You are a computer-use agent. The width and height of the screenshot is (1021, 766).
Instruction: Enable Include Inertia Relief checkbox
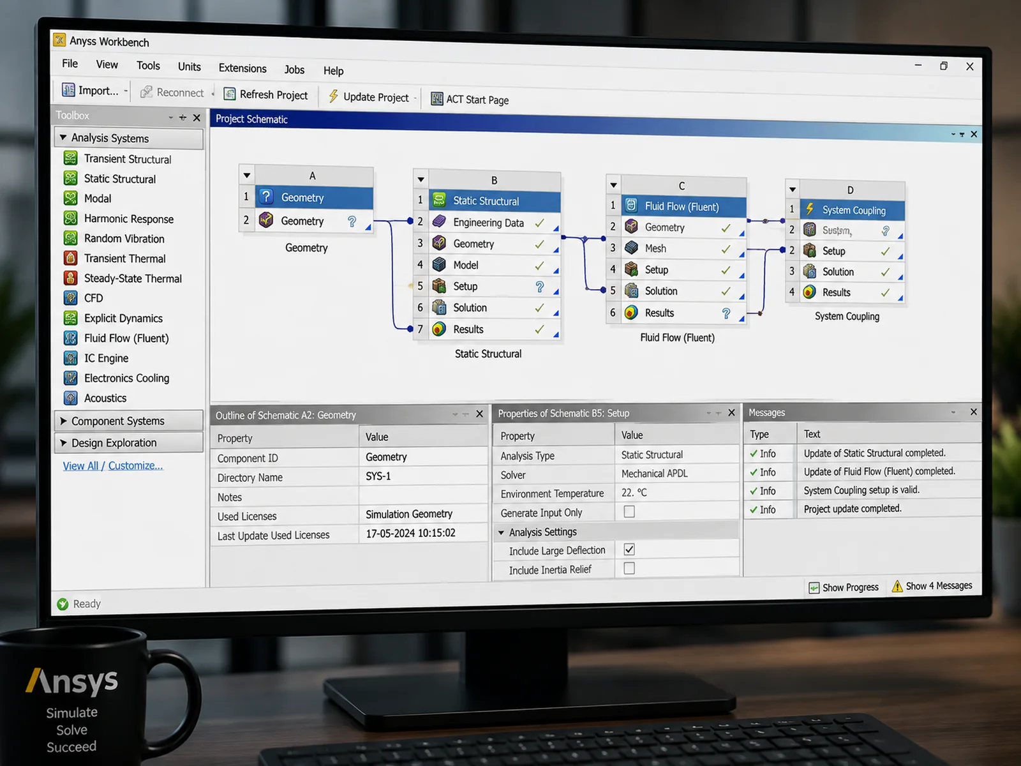coord(629,568)
